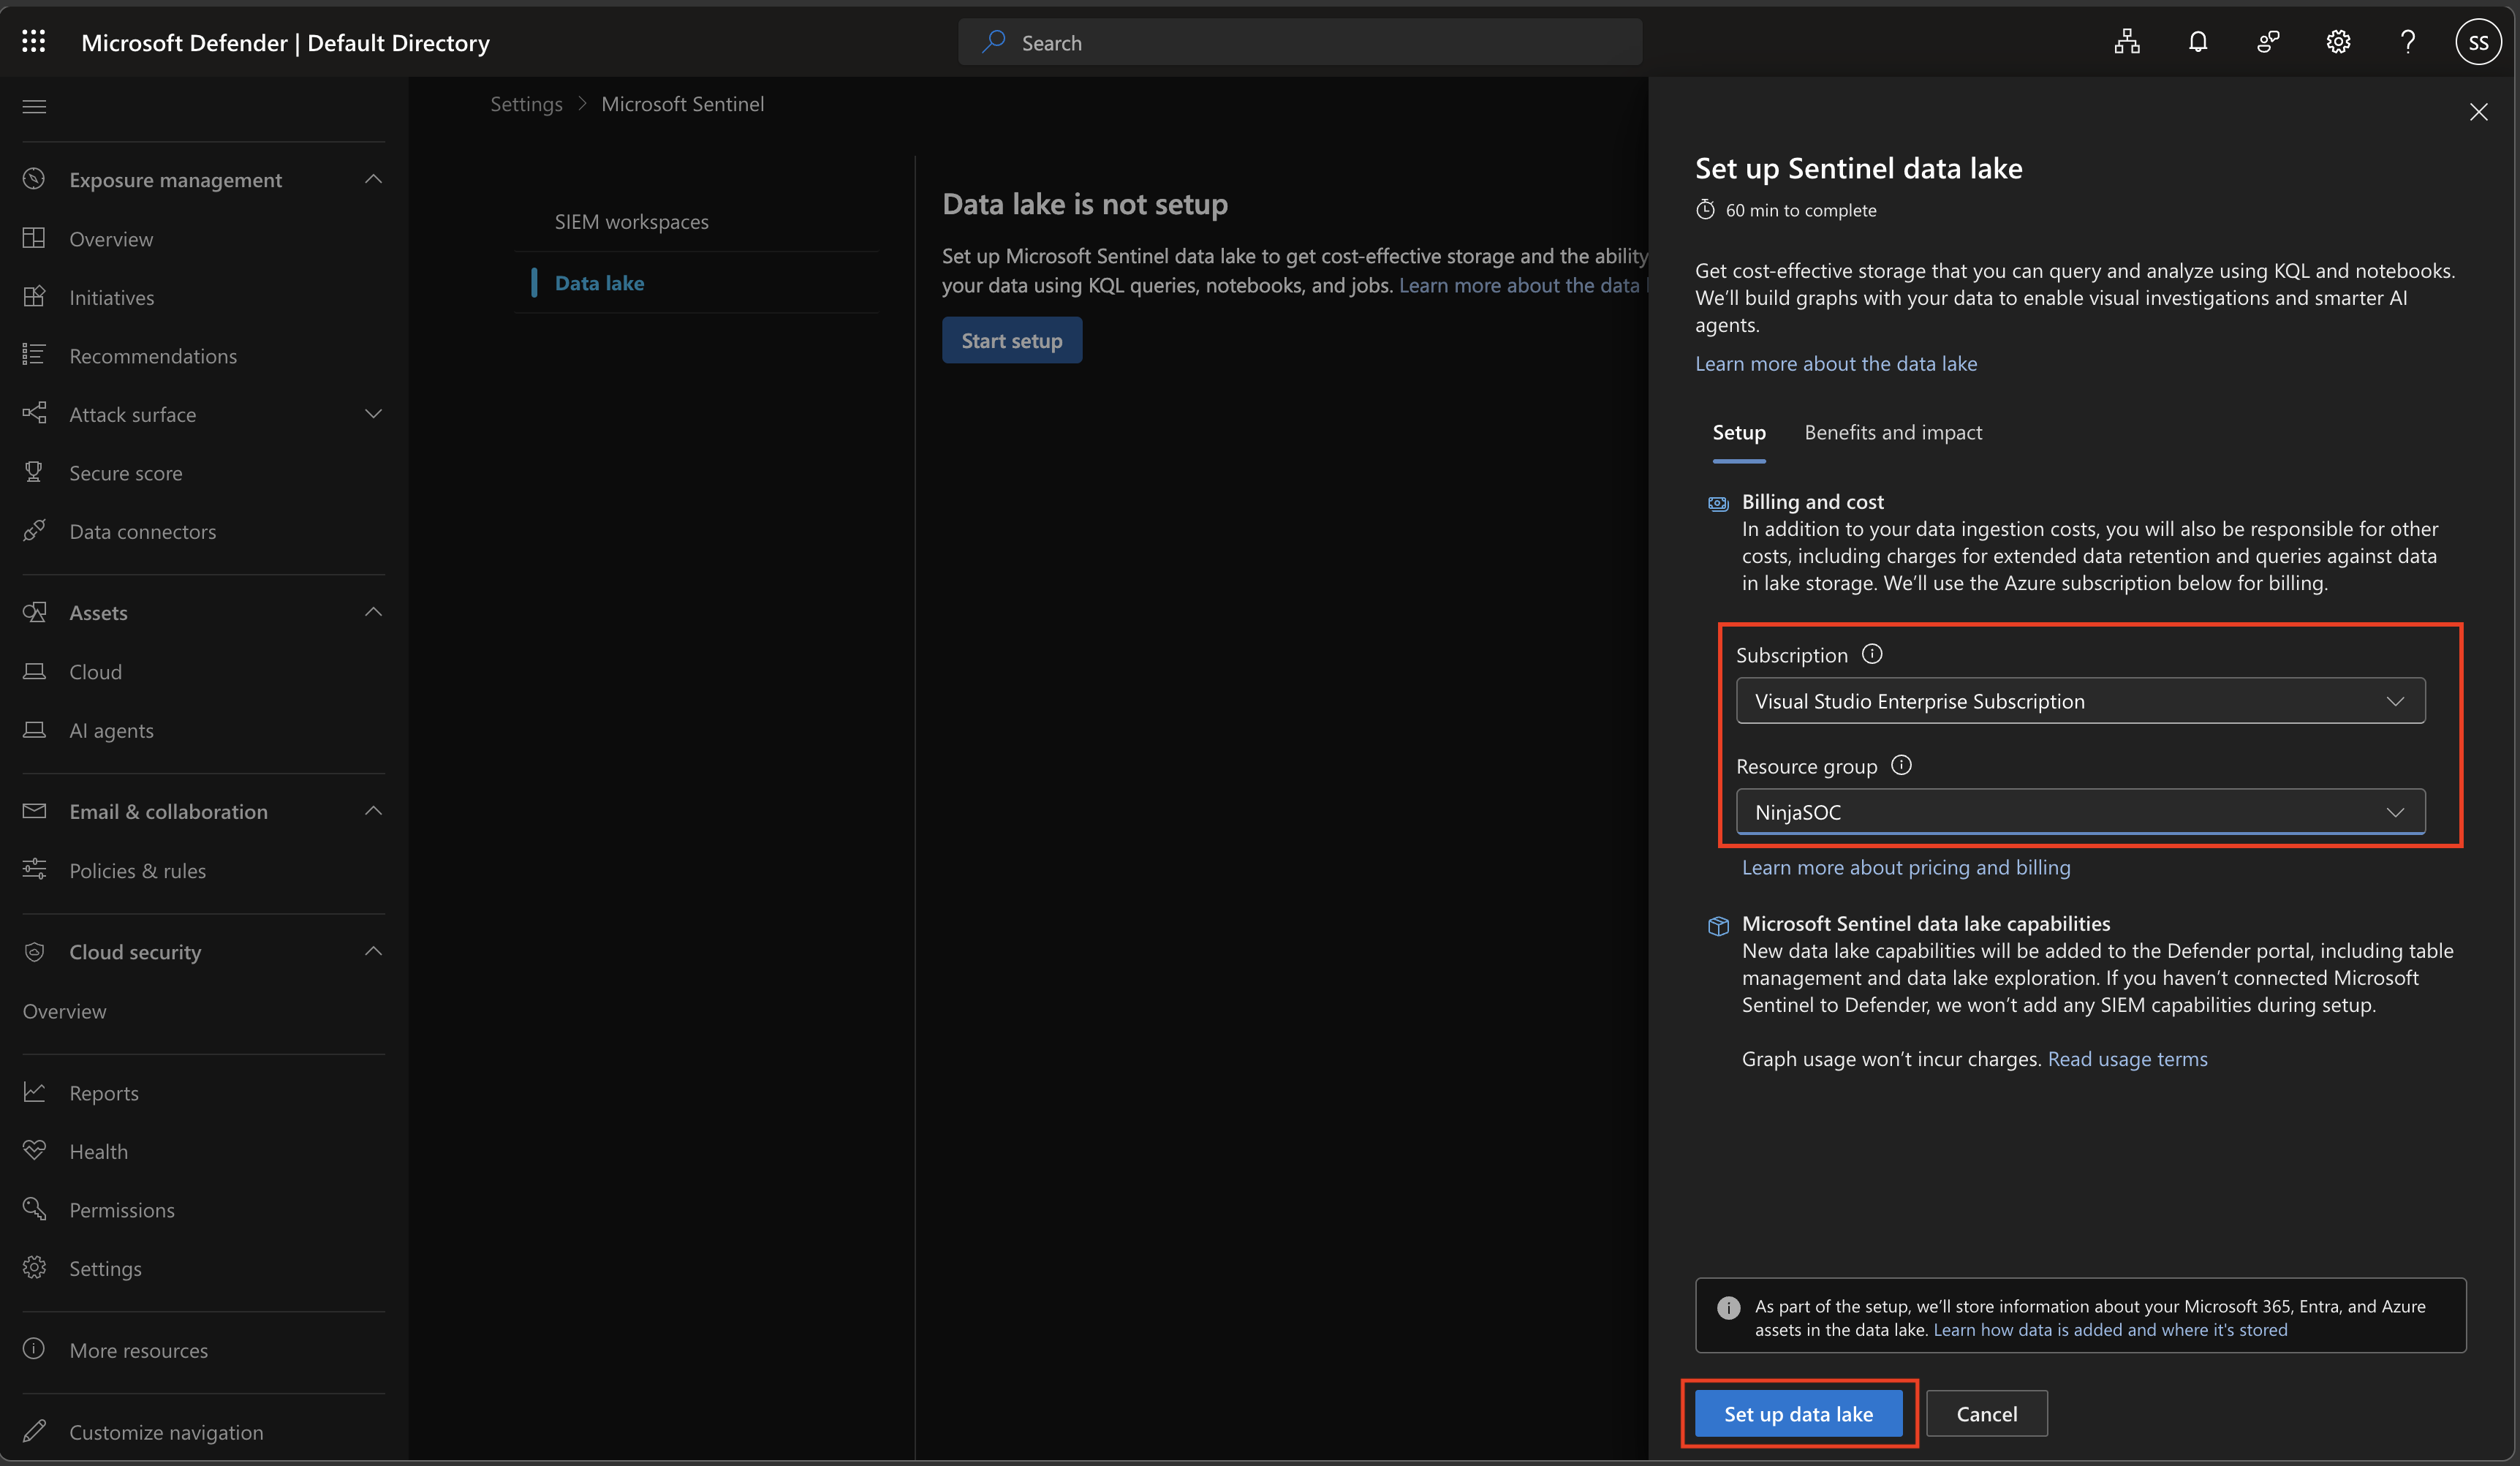Click the Attack surface graph icon
The height and width of the screenshot is (1466, 2520).
point(34,413)
